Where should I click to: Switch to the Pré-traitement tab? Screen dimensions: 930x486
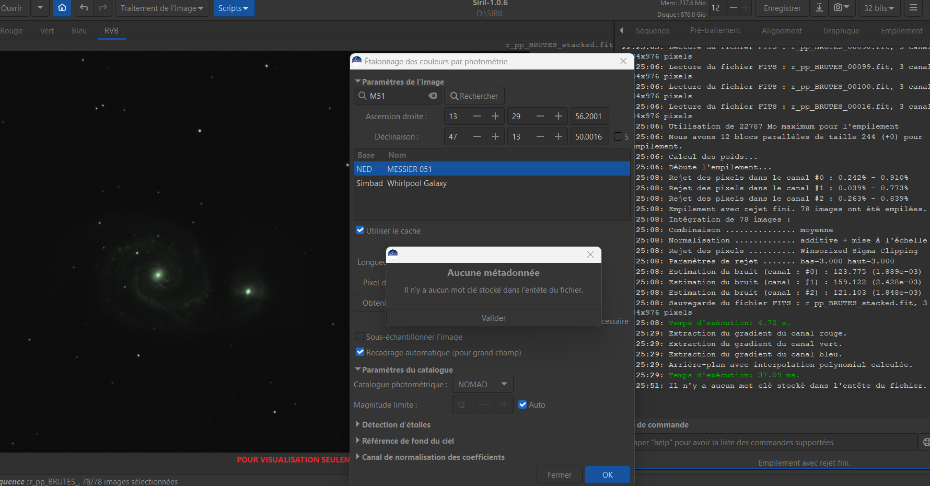coord(715,30)
